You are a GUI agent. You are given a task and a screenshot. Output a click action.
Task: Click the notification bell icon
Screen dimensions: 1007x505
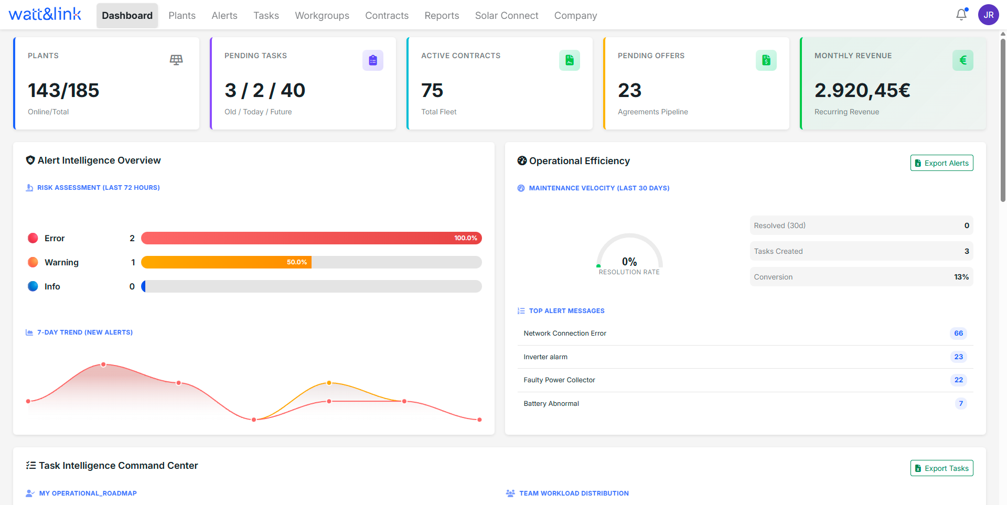pyautogui.click(x=961, y=15)
